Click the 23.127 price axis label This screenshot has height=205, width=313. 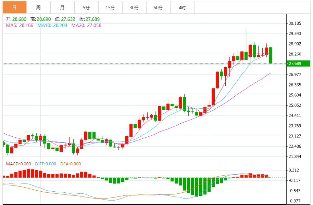pyautogui.click(x=295, y=136)
